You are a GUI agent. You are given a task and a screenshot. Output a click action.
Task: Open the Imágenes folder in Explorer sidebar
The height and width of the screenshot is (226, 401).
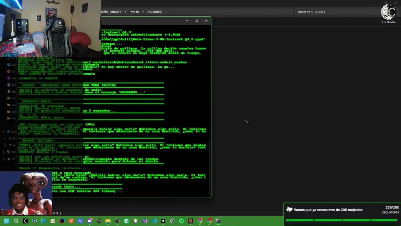tap(11, 65)
